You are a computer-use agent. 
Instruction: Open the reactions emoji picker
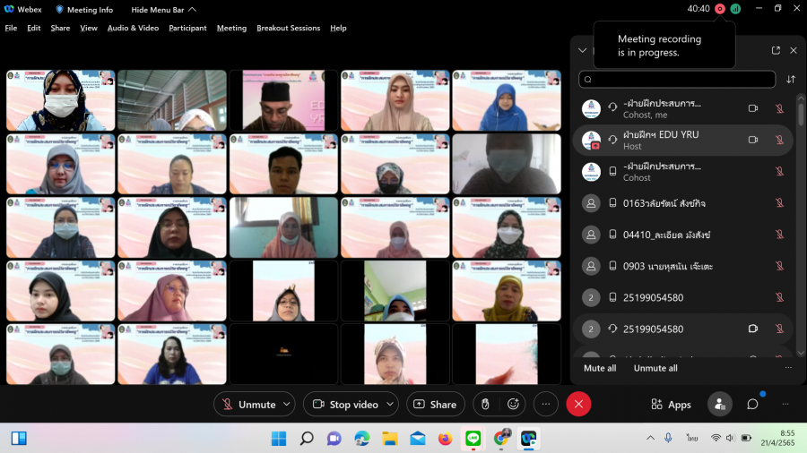click(x=514, y=405)
